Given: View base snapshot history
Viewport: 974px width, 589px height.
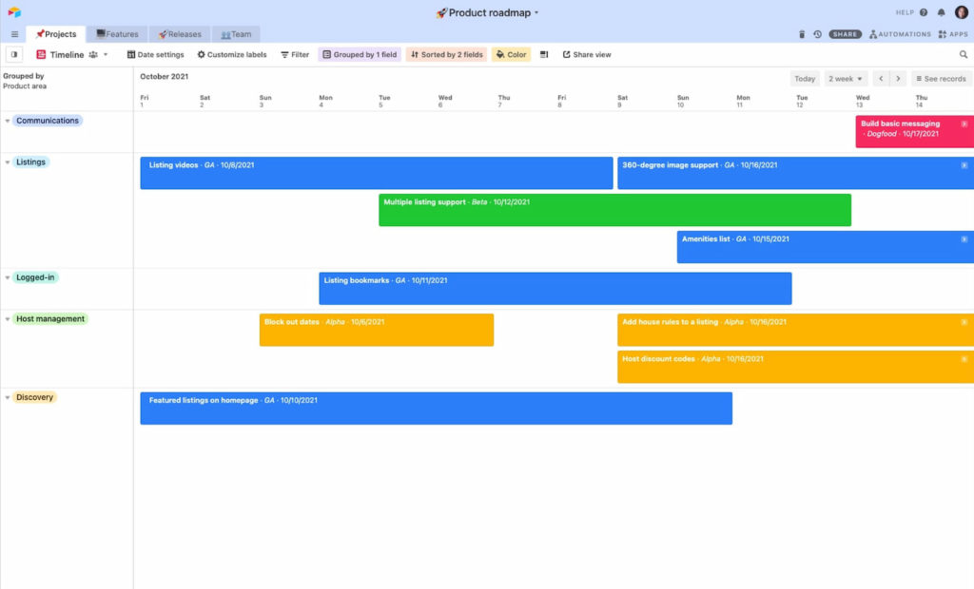Looking at the screenshot, I should coord(817,33).
